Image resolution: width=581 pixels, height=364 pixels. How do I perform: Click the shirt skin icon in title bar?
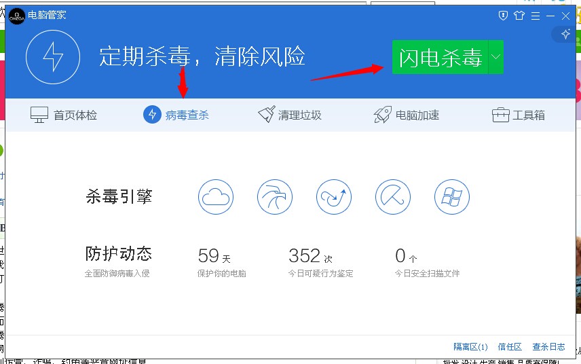tap(519, 16)
